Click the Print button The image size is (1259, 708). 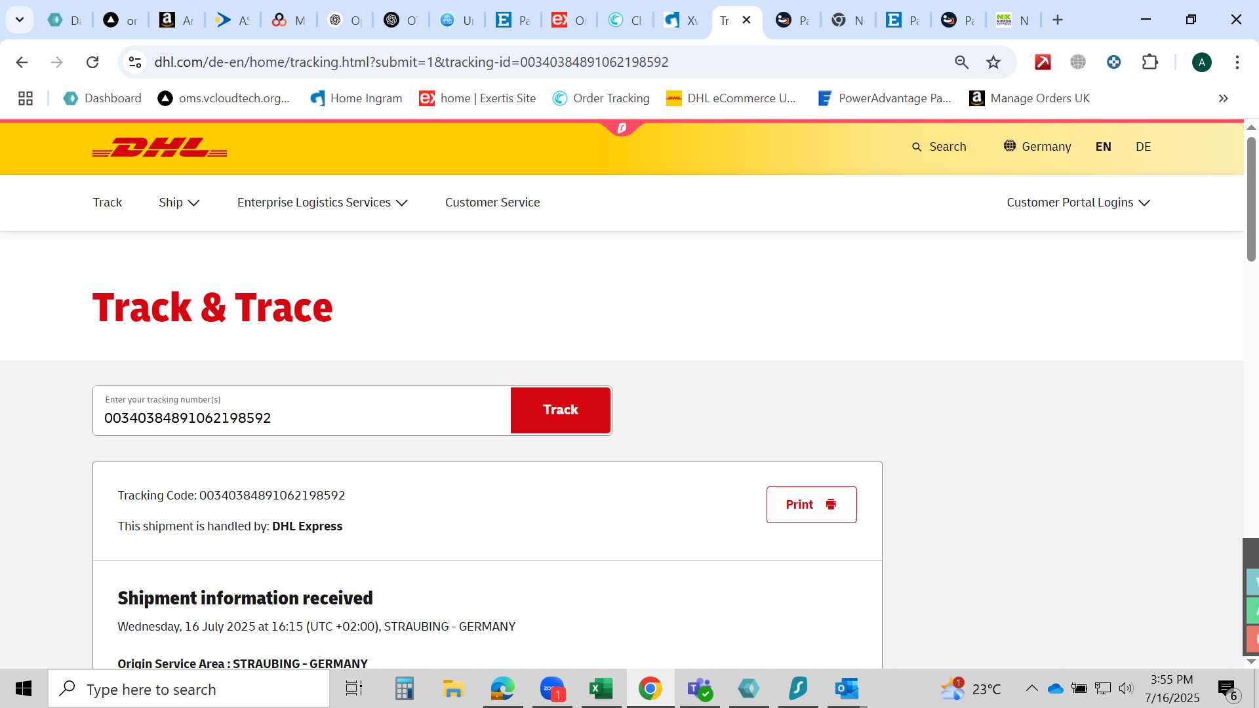click(811, 505)
